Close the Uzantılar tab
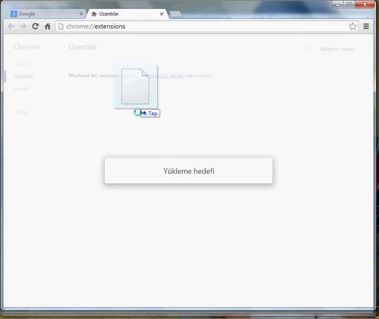 [162, 14]
